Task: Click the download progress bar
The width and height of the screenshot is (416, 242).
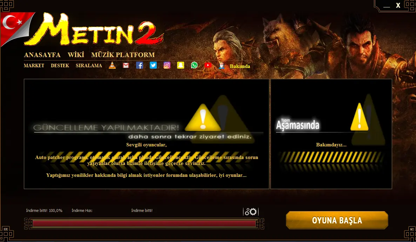Action: pyautogui.click(x=144, y=224)
